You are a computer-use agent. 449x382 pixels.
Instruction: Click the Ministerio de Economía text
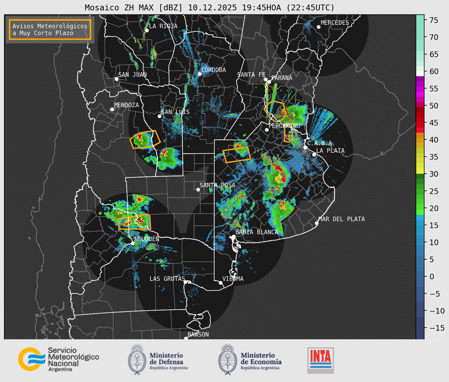point(261,361)
